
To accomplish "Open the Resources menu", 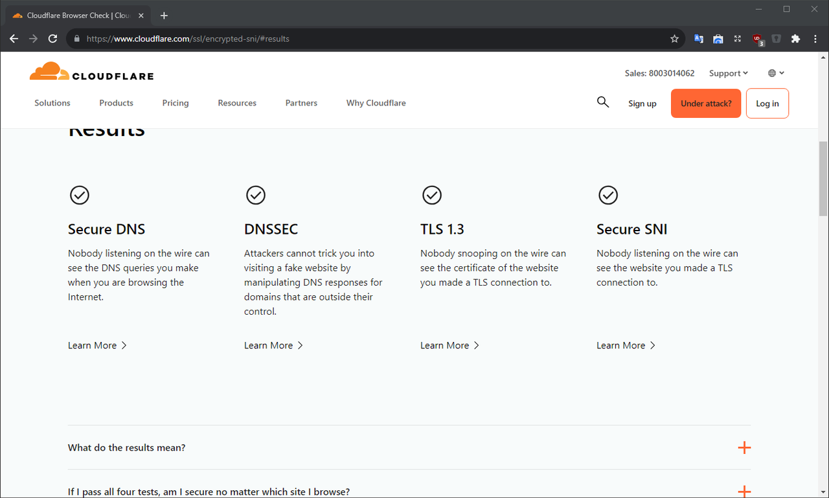I will 237,103.
